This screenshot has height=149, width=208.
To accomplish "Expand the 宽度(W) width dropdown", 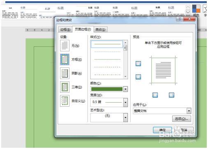I will [125, 102].
